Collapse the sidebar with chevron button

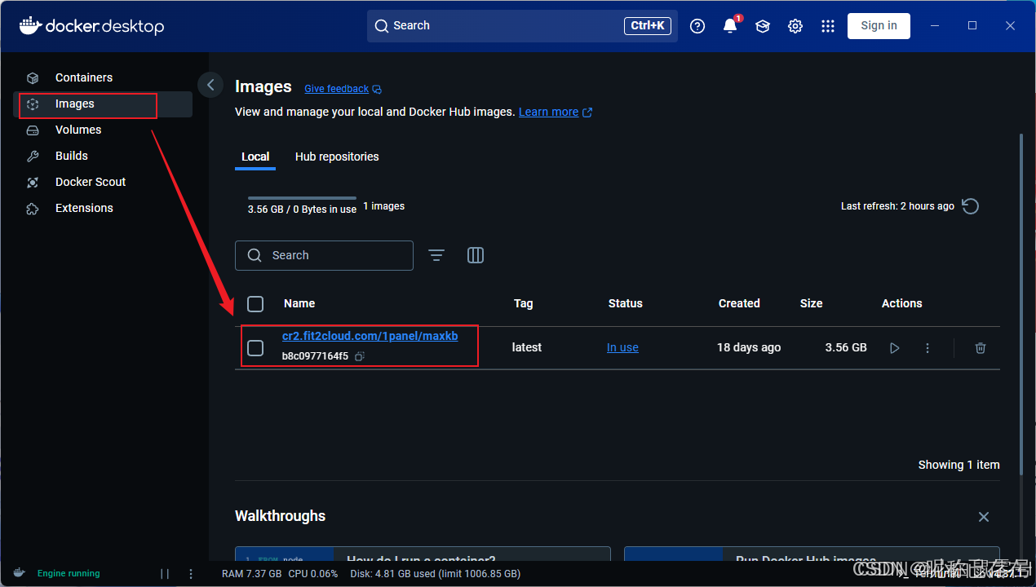[x=210, y=85]
